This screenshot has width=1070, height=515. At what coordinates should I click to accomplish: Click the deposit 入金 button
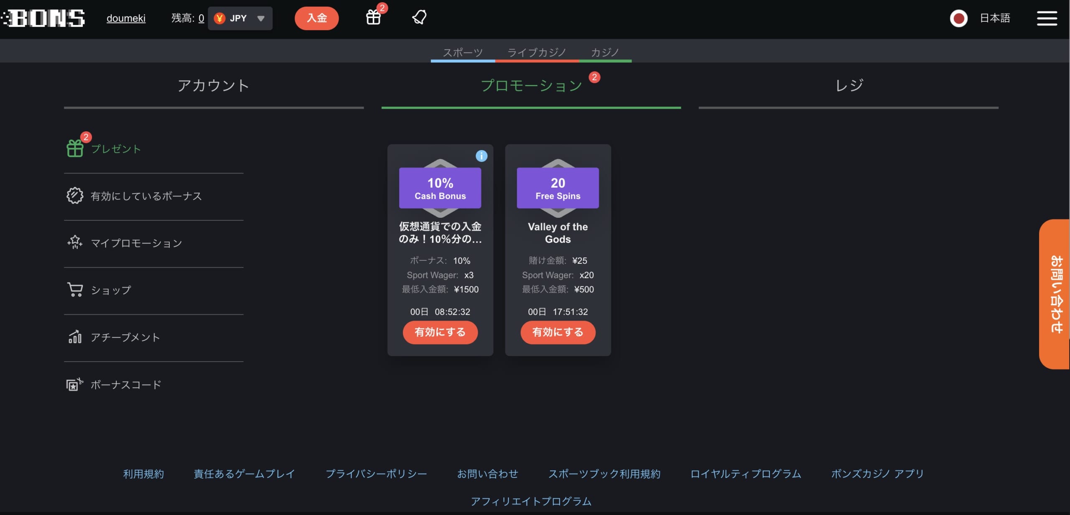click(x=317, y=18)
